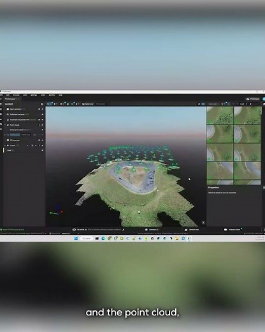Viewport: 265px width, 332px height.
Task: Open the Settings menu
Action: coord(34,95)
